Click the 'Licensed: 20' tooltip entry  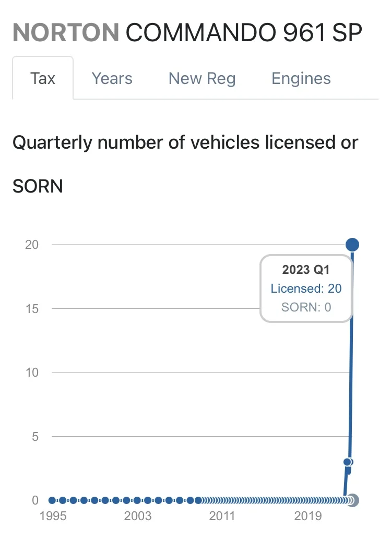tap(306, 288)
